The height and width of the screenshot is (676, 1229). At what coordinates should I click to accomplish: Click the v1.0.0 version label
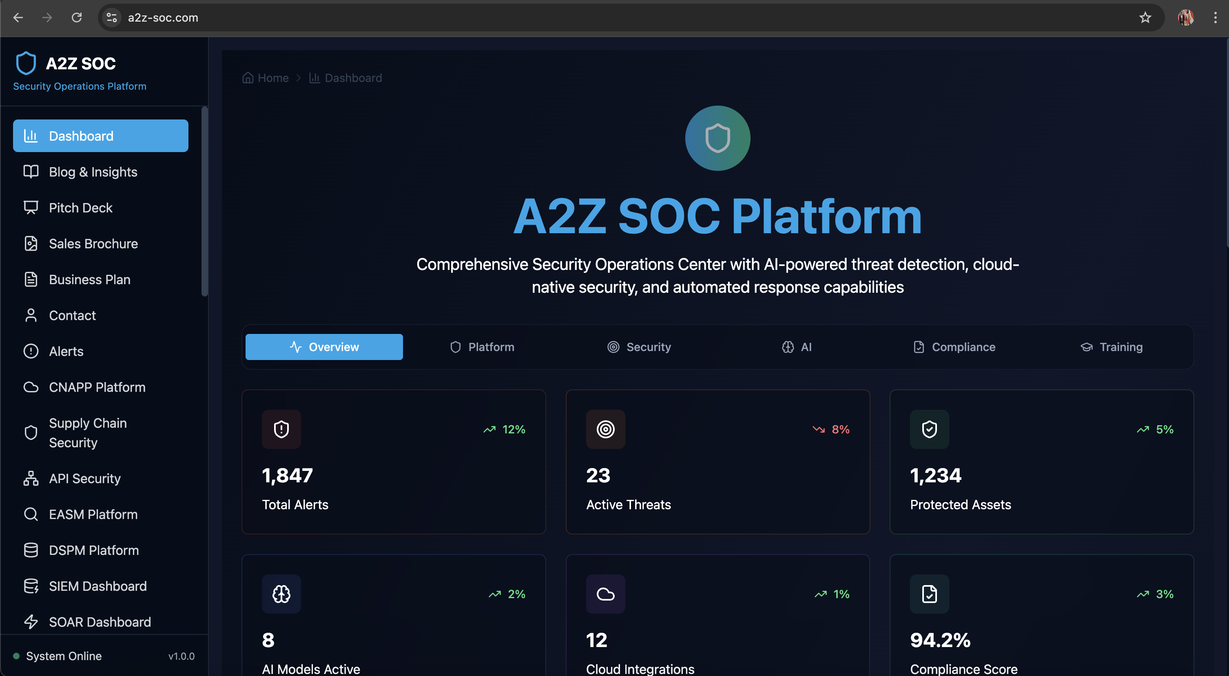(181, 656)
